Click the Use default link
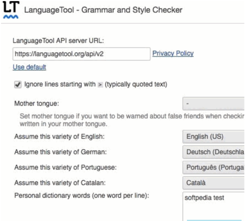The image size is (245, 221). (30, 67)
